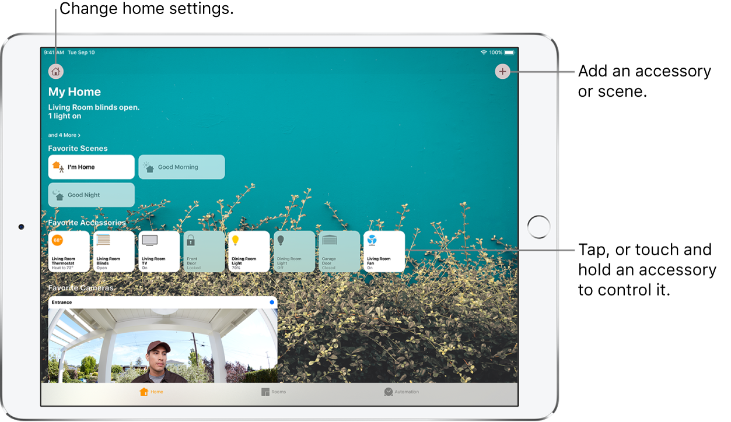This screenshot has width=731, height=422.
Task: Activate the Good Night scene
Action: 91,195
